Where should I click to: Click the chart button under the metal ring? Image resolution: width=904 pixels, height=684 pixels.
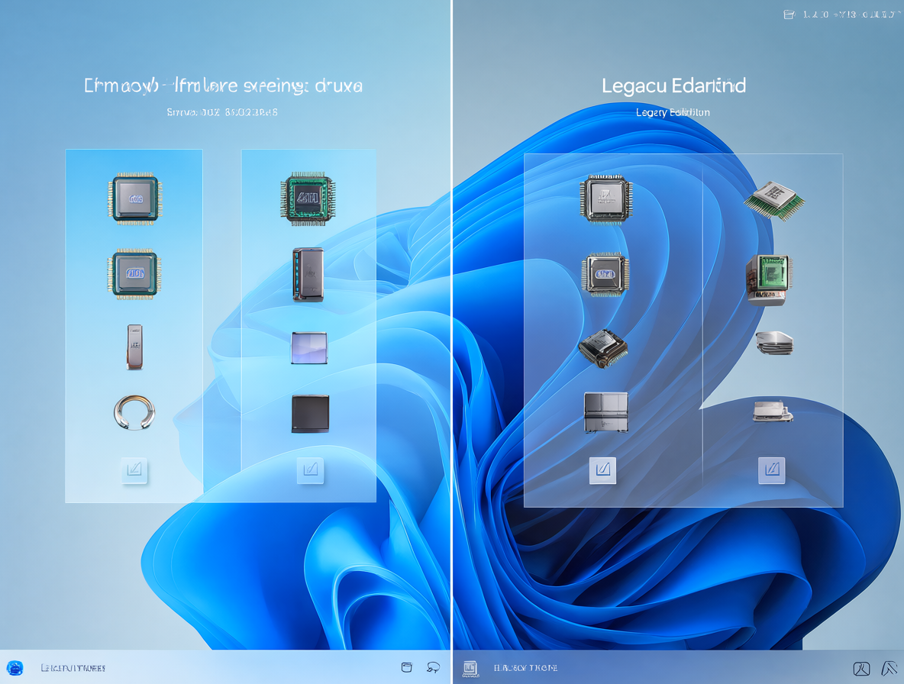tap(134, 470)
